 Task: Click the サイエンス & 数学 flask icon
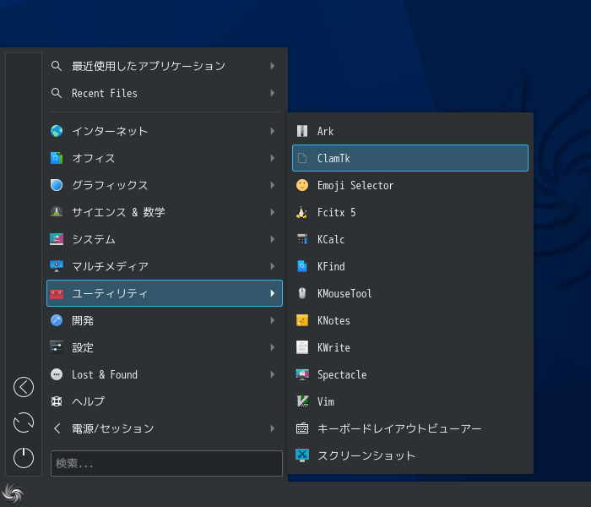[x=57, y=212]
